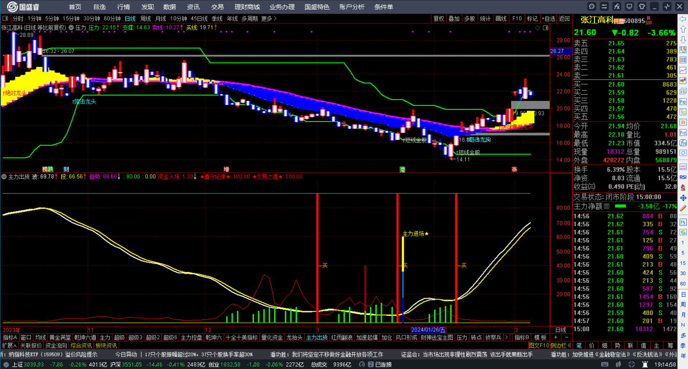Toggle the diamond icon at chart top right
The image size is (688, 369).
pyautogui.click(x=537, y=28)
